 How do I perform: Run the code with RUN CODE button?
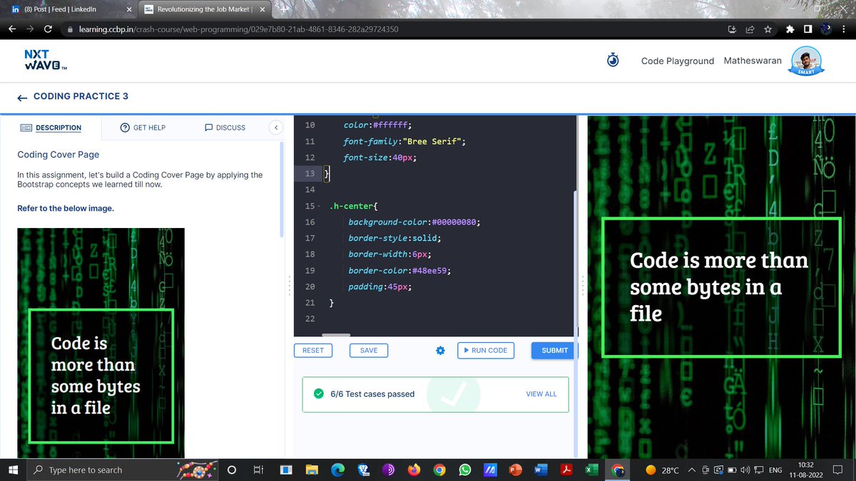(x=485, y=351)
